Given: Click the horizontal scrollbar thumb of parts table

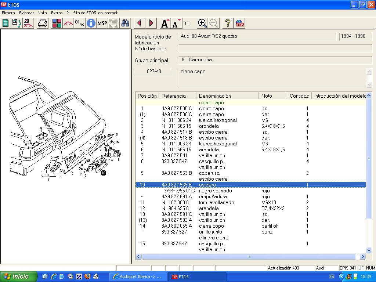Looking at the screenshot, I should (249, 257).
